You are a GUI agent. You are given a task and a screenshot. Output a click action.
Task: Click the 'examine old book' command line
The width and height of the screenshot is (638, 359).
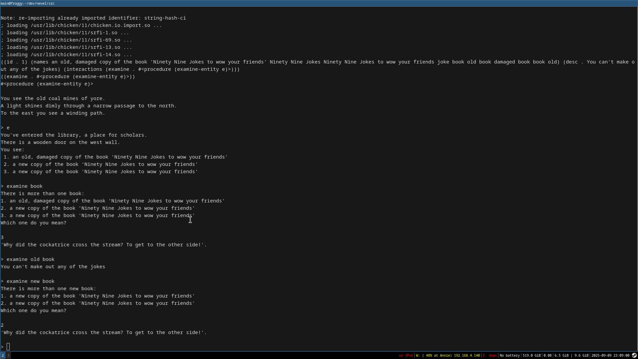[x=30, y=259]
